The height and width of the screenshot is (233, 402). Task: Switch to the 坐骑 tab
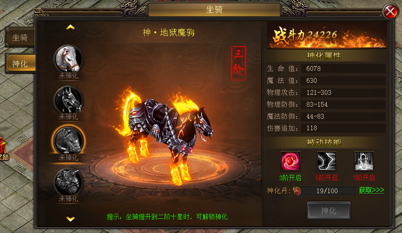pos(20,38)
